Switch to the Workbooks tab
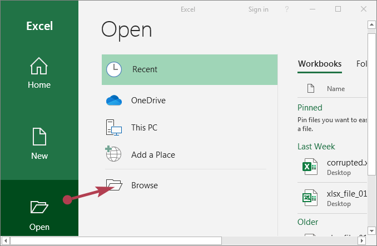The width and height of the screenshot is (377, 246). [x=320, y=64]
